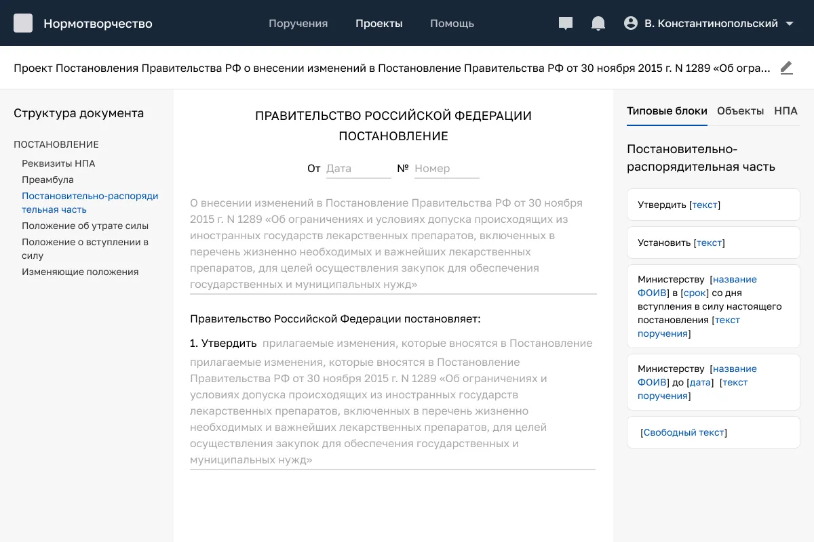Click the pencil icon to edit project title

pyautogui.click(x=786, y=68)
